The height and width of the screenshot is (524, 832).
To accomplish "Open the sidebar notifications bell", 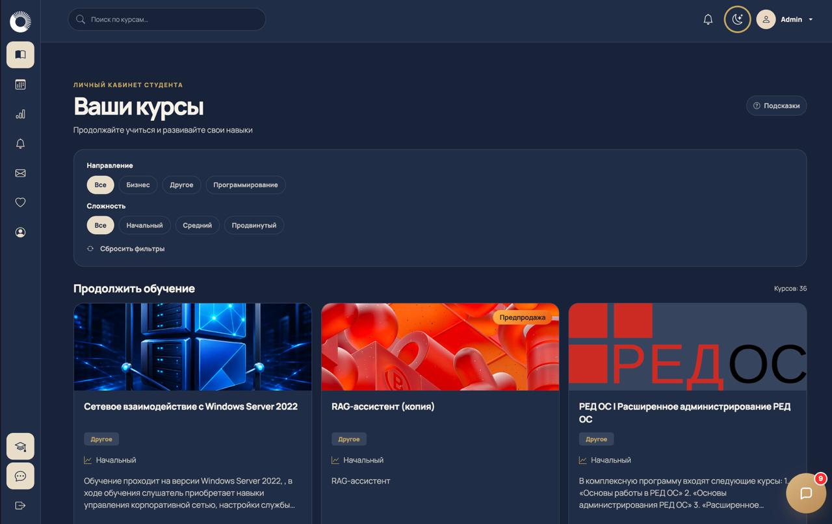I will [20, 144].
